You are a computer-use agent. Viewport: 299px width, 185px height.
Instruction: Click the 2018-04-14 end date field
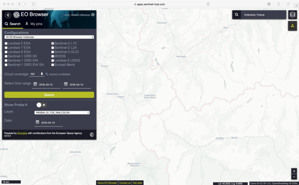pos(77,85)
